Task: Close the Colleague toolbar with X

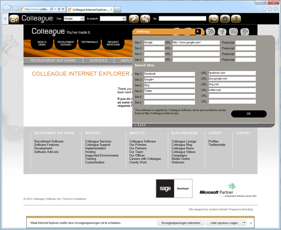Action: point(5,19)
